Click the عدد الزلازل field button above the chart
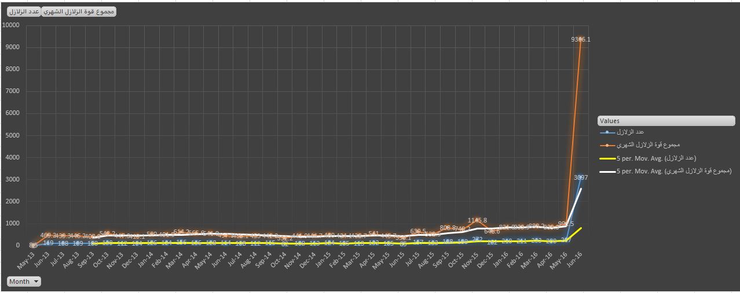 coord(24,12)
